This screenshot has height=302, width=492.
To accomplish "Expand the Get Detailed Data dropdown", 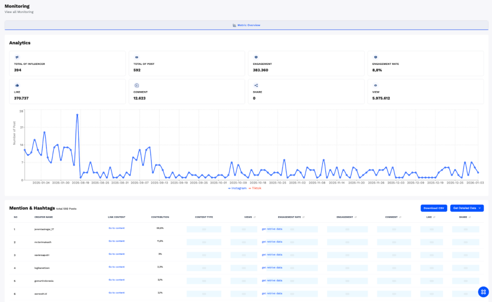I will (x=467, y=208).
